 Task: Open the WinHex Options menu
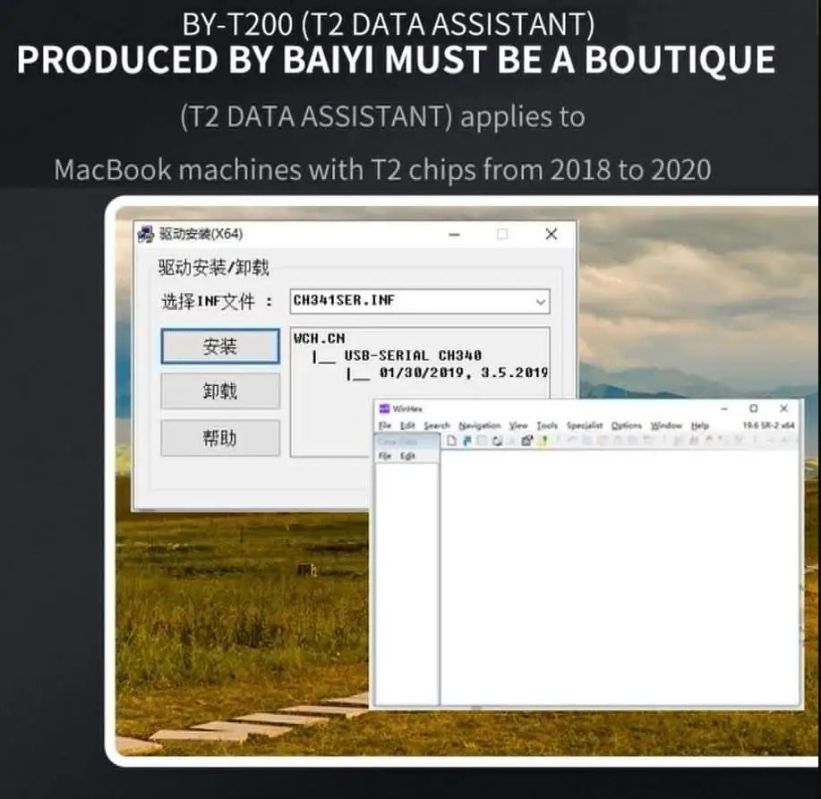tap(626, 425)
